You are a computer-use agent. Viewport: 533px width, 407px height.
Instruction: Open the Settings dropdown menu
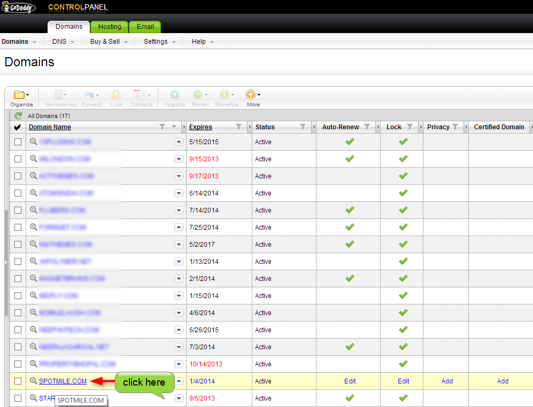click(160, 42)
